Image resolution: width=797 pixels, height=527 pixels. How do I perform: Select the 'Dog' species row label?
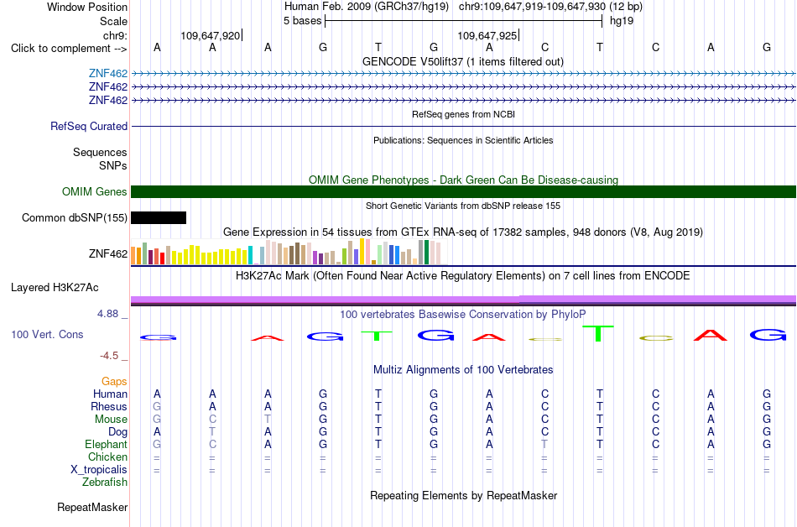(117, 432)
